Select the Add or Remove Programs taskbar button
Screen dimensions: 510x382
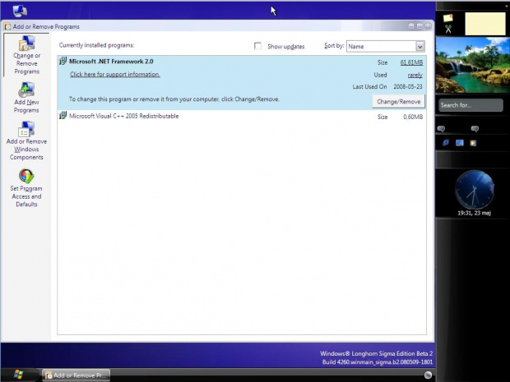[76, 375]
